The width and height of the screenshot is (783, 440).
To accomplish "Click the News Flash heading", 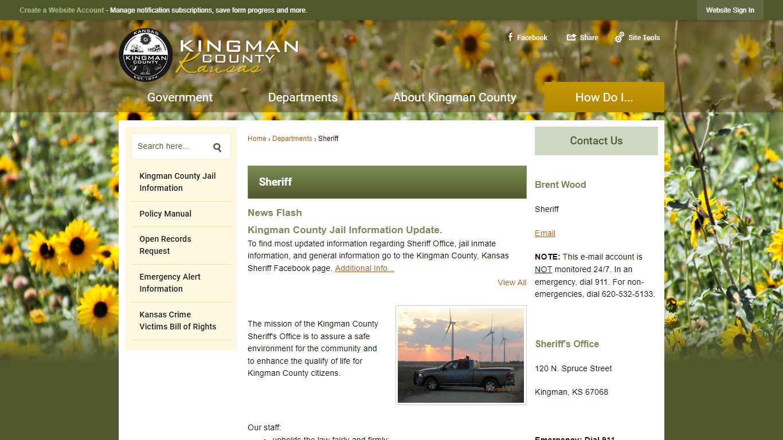I will pos(275,213).
